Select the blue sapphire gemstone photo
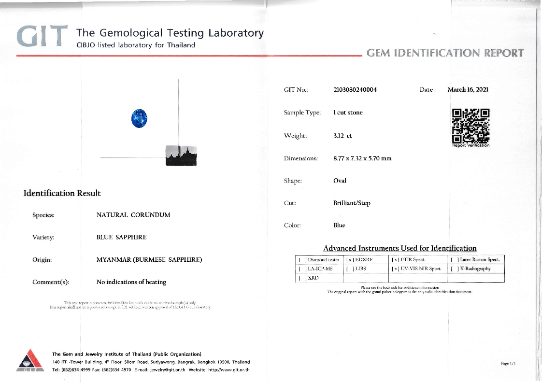Screen dimensions: 542x383 coord(139,119)
